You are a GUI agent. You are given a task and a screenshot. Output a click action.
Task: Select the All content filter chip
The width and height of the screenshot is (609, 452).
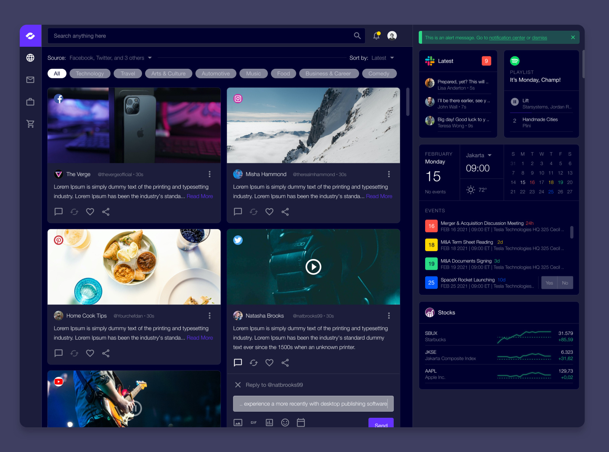click(x=57, y=73)
